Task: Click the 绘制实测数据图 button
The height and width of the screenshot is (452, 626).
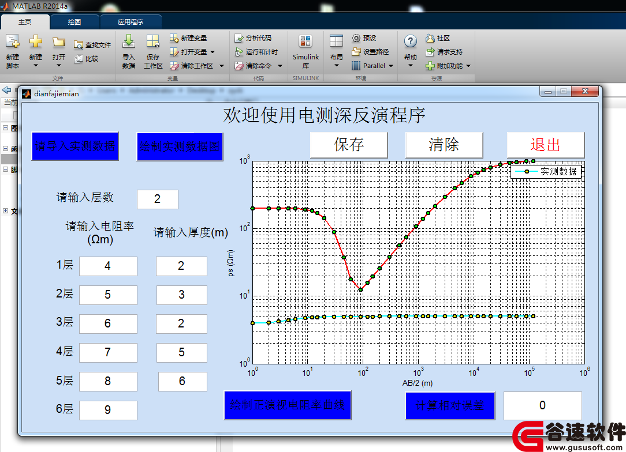Action: click(180, 146)
